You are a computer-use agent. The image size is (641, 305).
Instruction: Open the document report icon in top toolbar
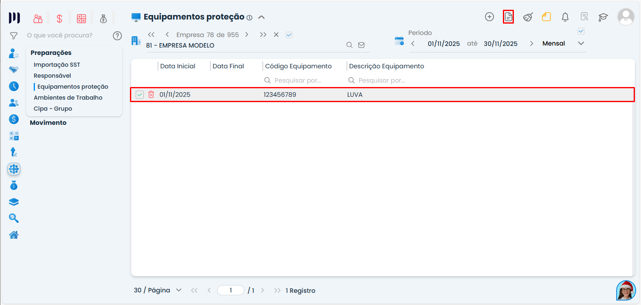click(x=508, y=17)
